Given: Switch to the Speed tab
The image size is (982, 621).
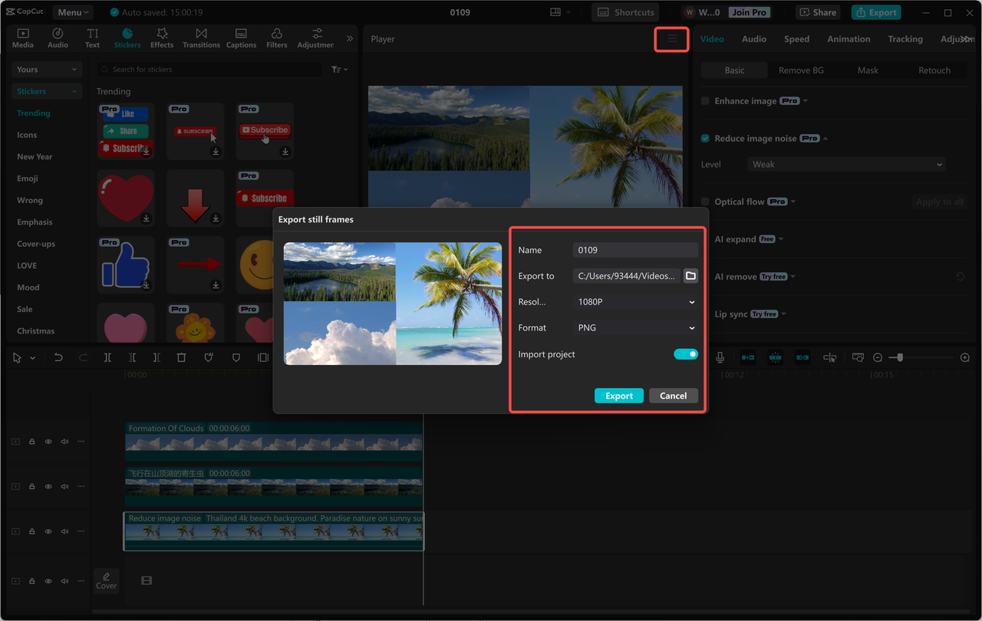Looking at the screenshot, I should coord(796,39).
